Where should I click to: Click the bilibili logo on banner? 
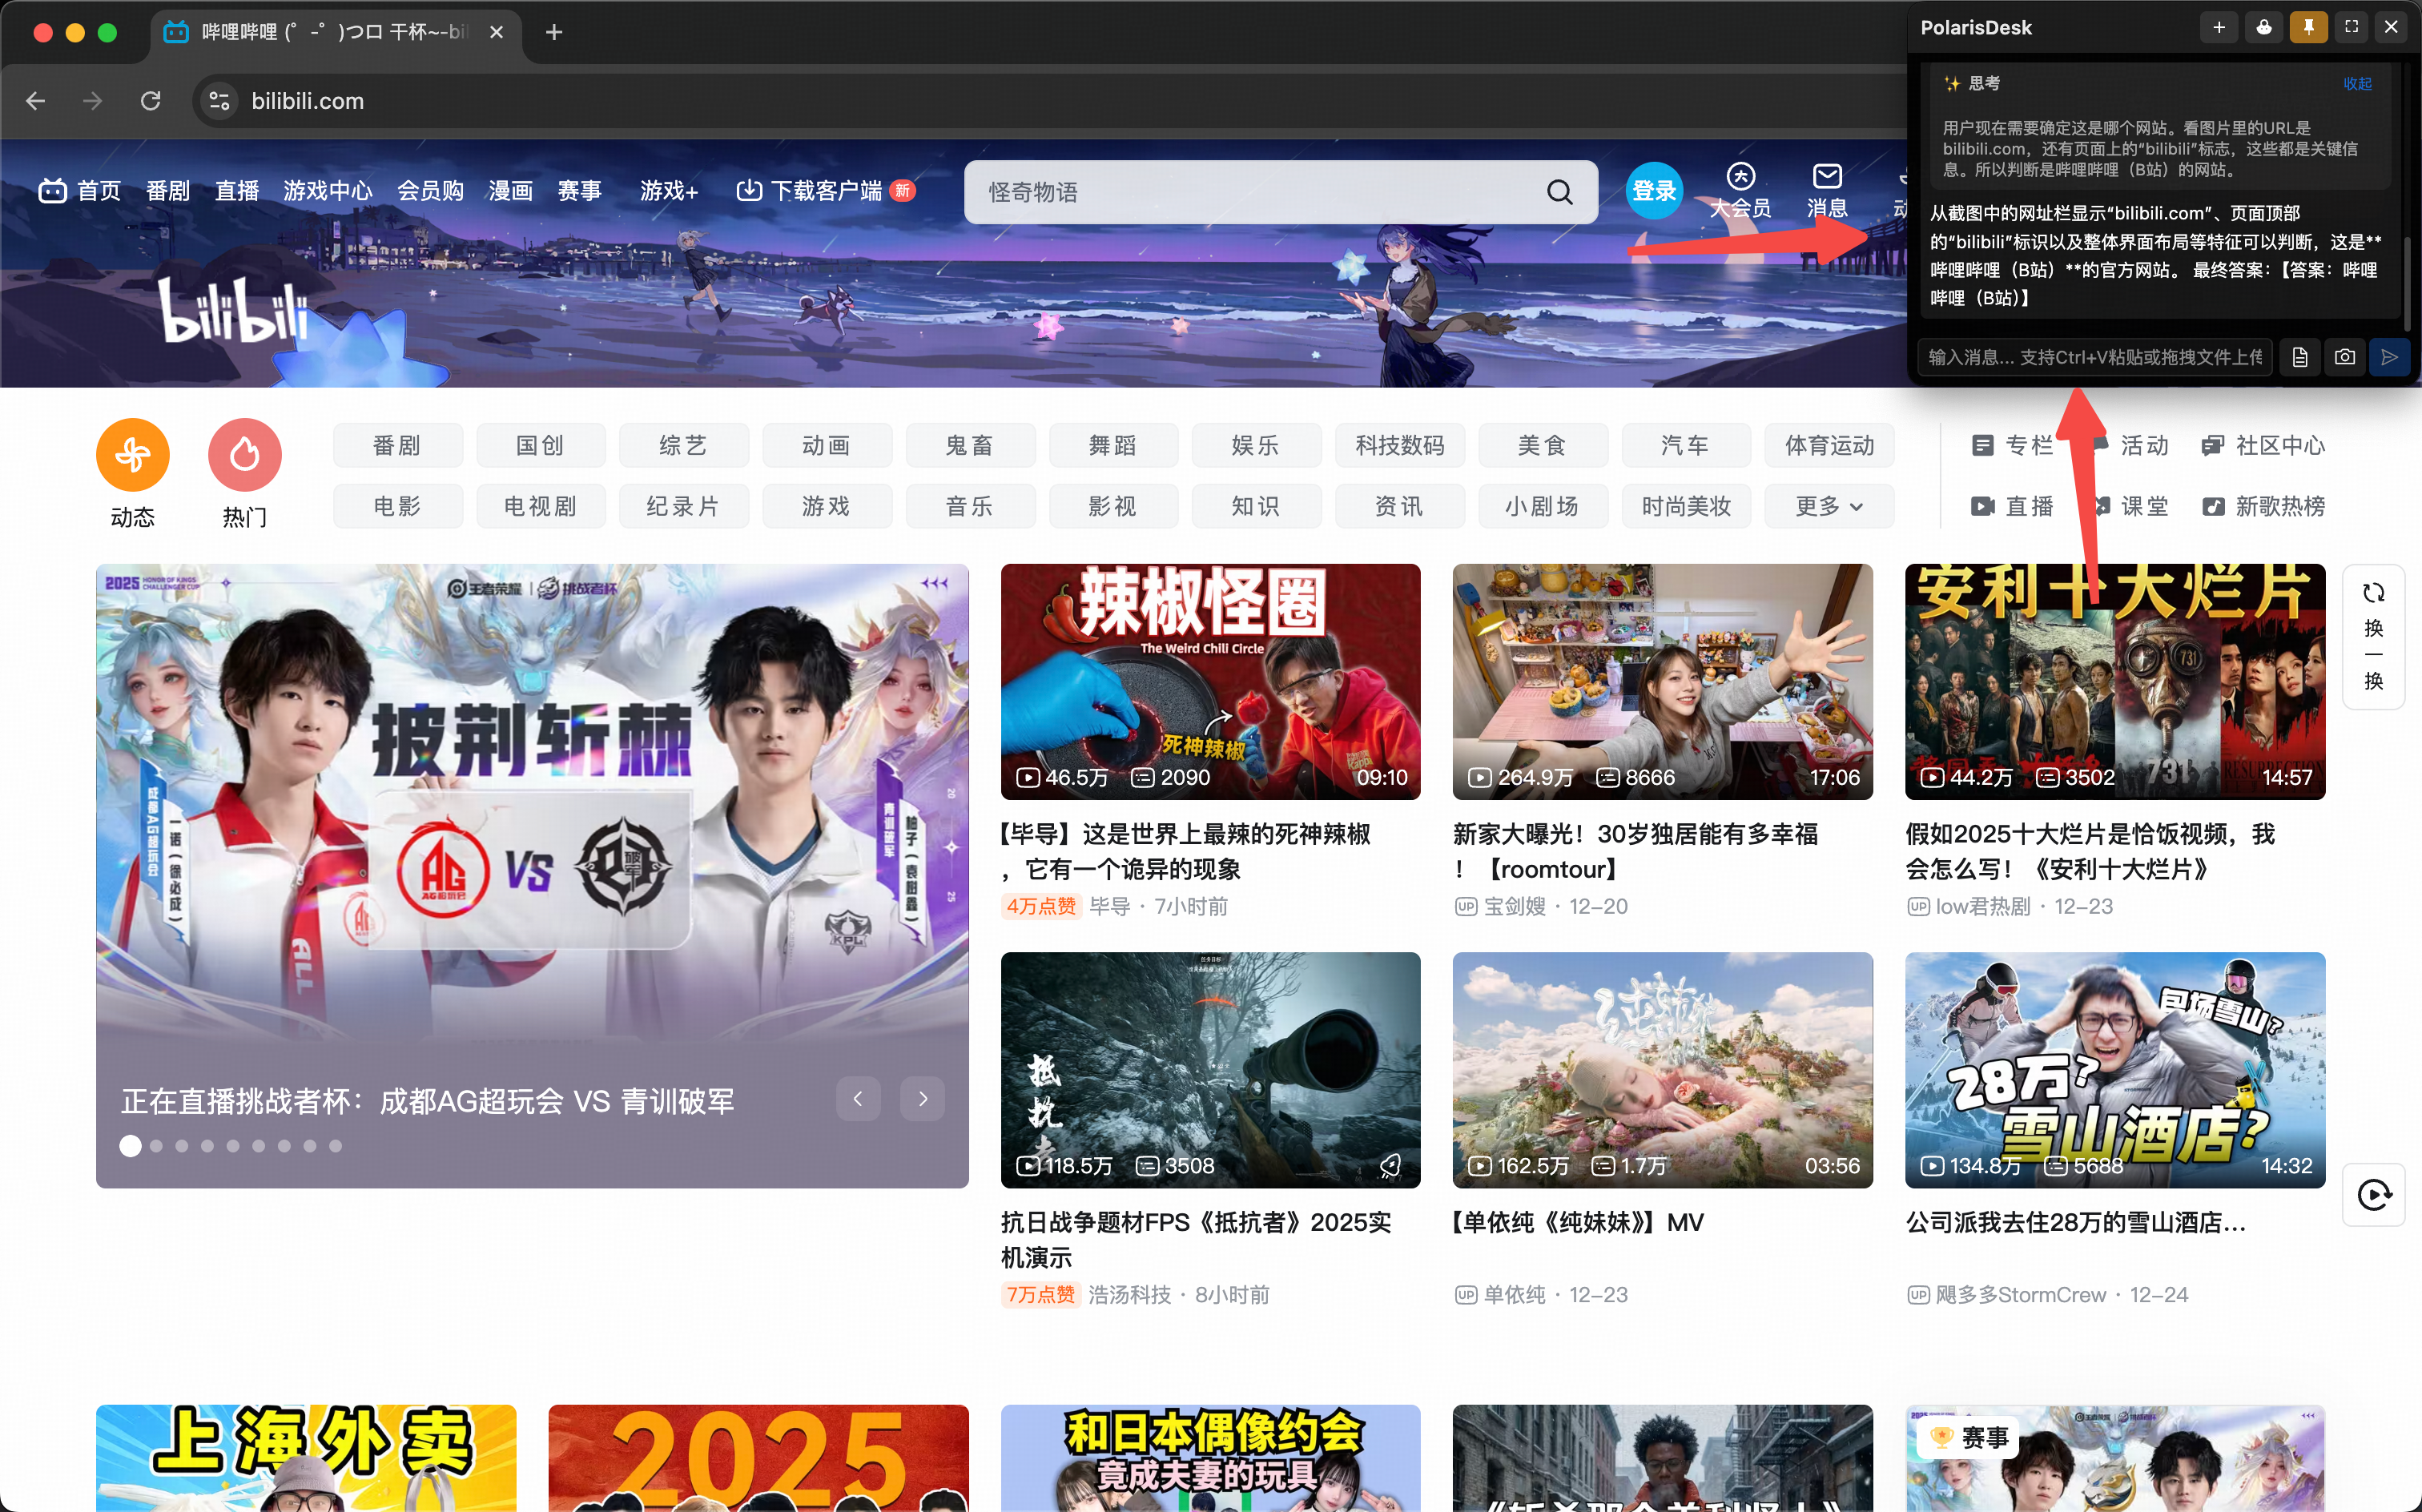(234, 310)
